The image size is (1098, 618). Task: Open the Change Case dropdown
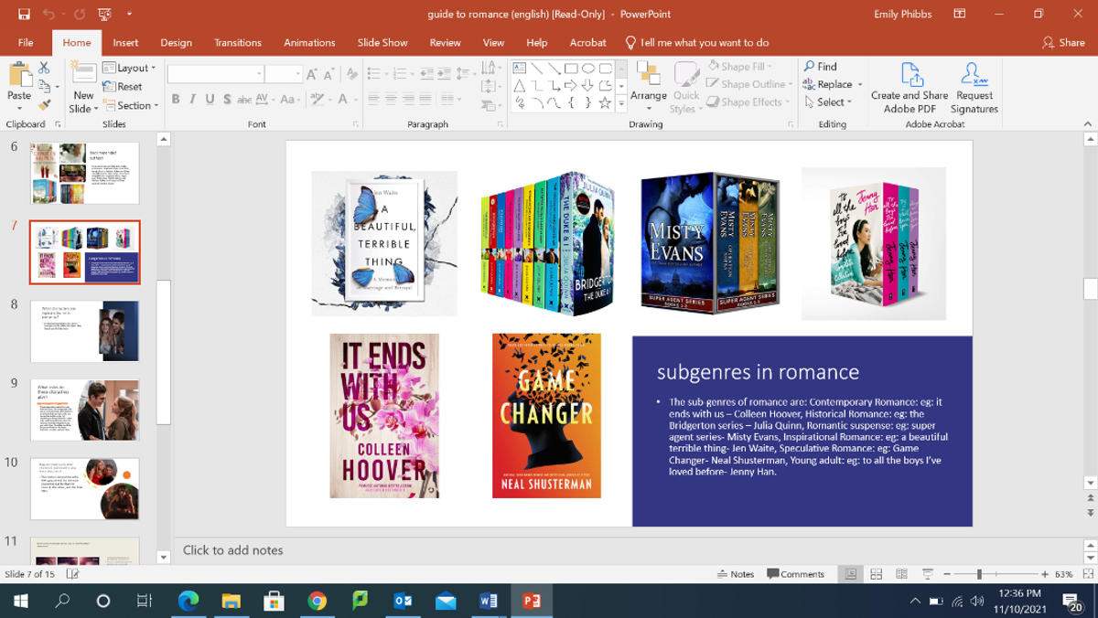coord(289,99)
